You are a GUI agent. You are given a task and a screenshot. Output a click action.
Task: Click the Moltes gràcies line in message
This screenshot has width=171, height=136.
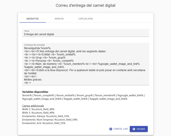(x=33, y=80)
